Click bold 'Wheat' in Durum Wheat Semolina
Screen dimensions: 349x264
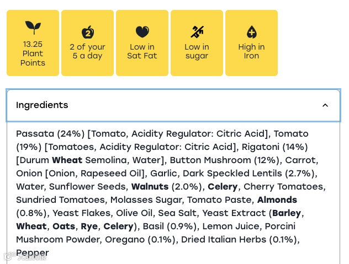(67, 160)
